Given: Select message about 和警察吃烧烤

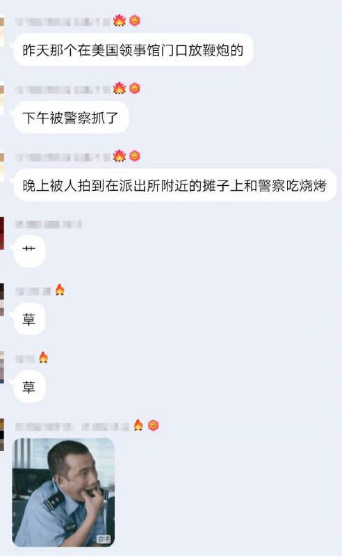Looking at the screenshot, I should pos(174,185).
